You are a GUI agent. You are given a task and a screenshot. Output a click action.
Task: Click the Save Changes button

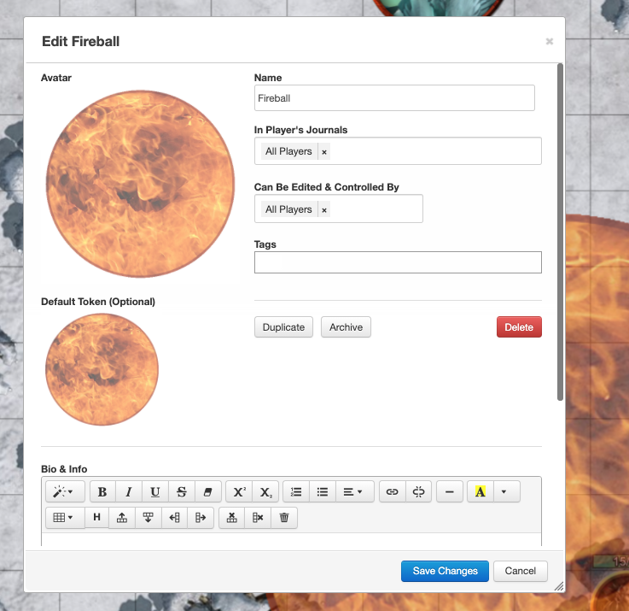pos(445,571)
